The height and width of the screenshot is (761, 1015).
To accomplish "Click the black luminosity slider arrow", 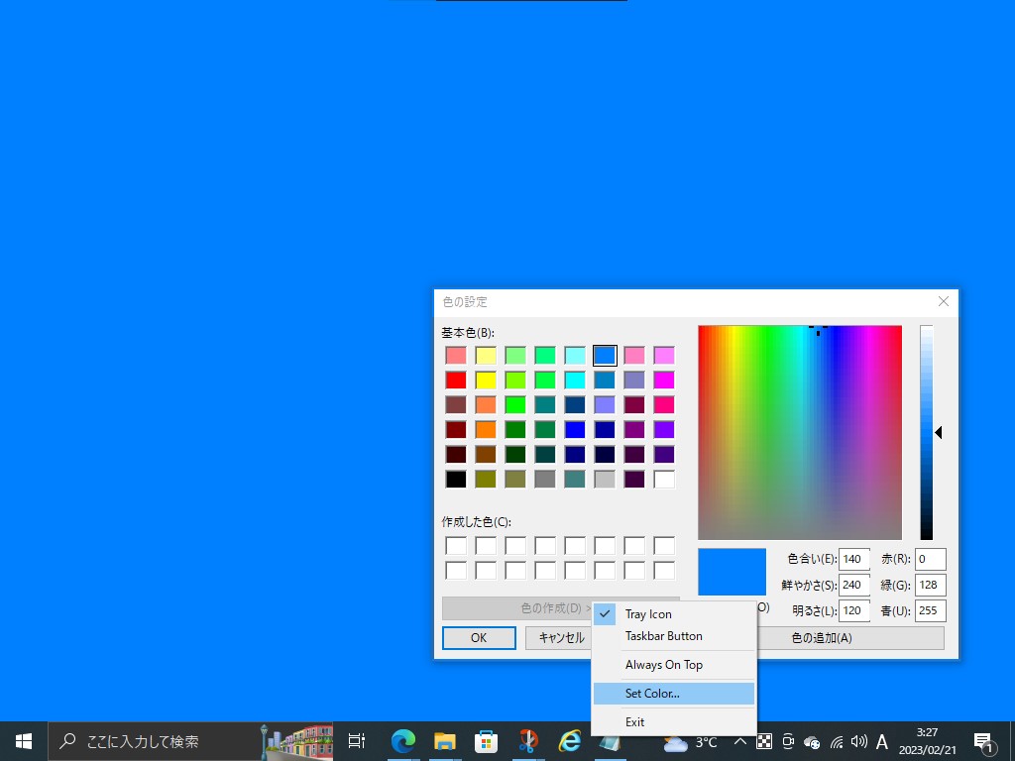I will click(x=938, y=432).
